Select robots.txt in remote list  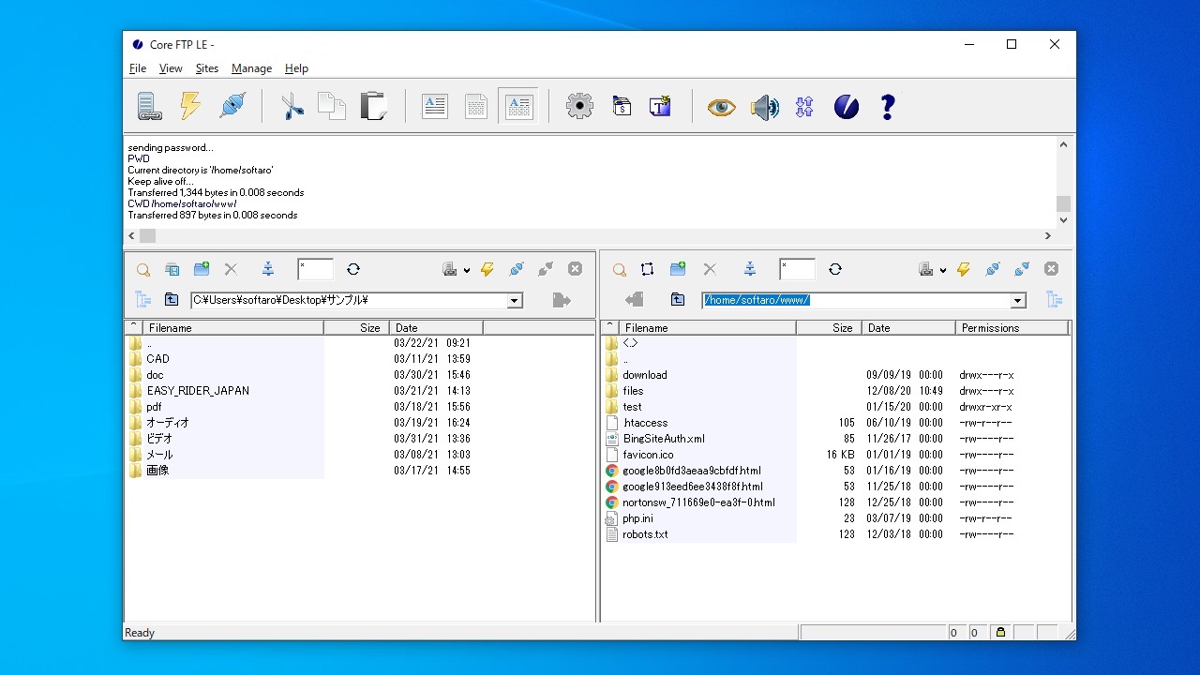click(x=645, y=534)
